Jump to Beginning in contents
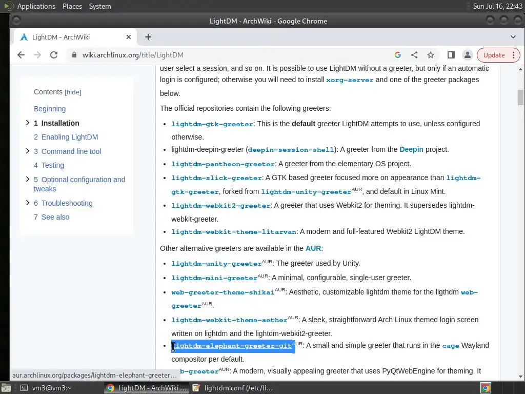The width and height of the screenshot is (525, 394). click(x=50, y=109)
